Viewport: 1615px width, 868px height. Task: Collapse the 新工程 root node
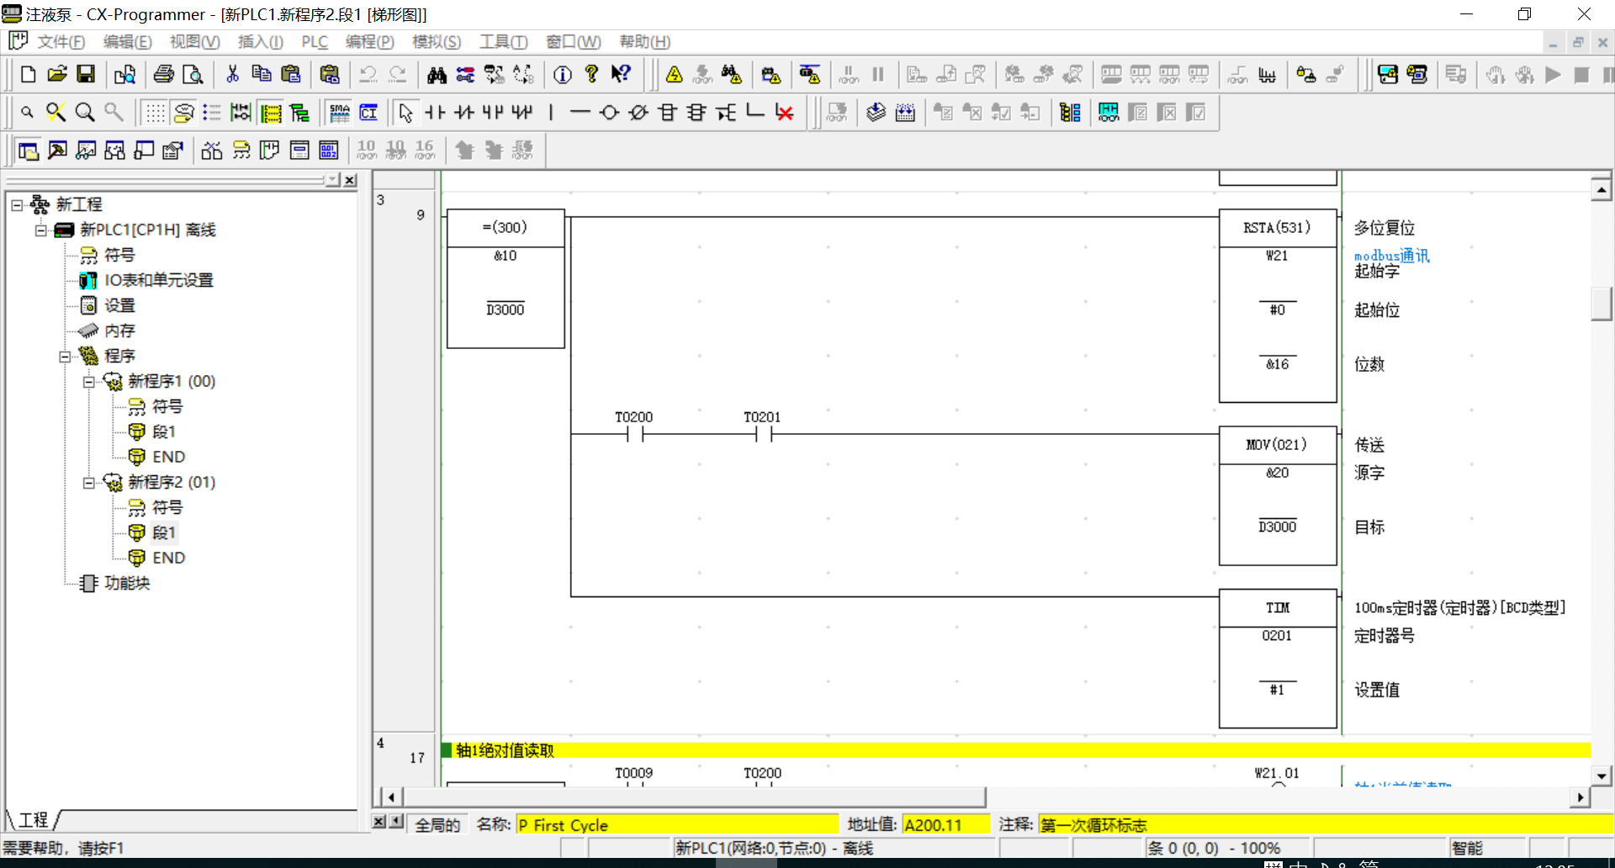17,204
